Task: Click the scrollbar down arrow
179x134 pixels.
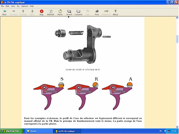Action: tap(177, 127)
